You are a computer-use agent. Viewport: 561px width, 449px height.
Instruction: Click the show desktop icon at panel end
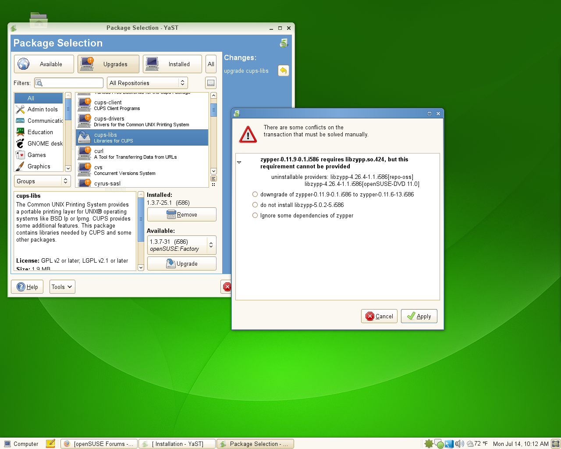pos(555,444)
